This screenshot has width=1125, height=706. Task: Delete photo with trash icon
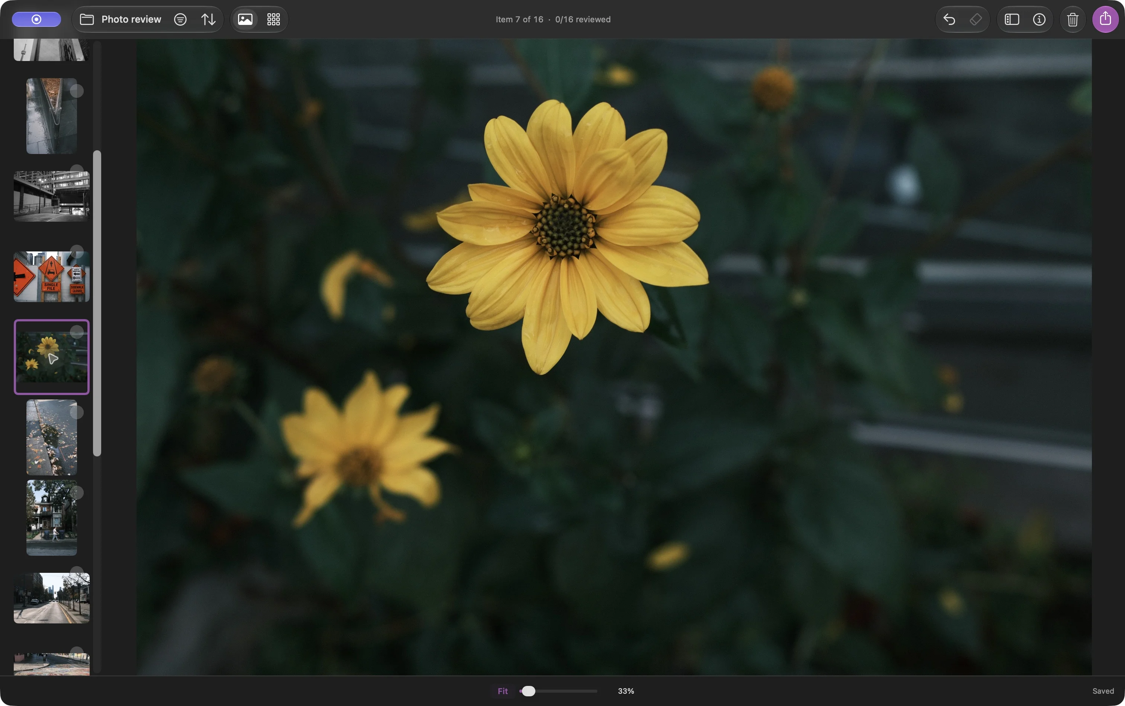click(1073, 19)
